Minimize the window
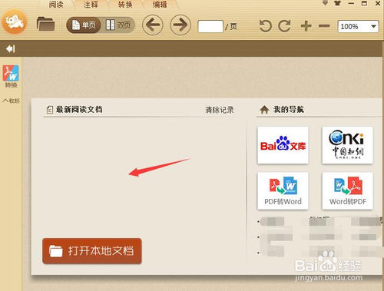The image size is (384, 291). (x=351, y=3)
